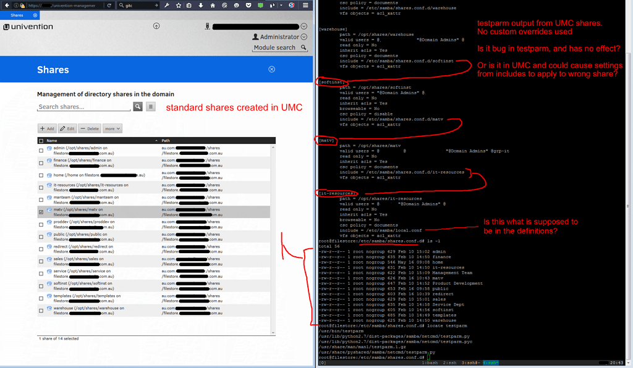
Task: Toggle the checkbox next to the matv share
Action: (x=41, y=211)
